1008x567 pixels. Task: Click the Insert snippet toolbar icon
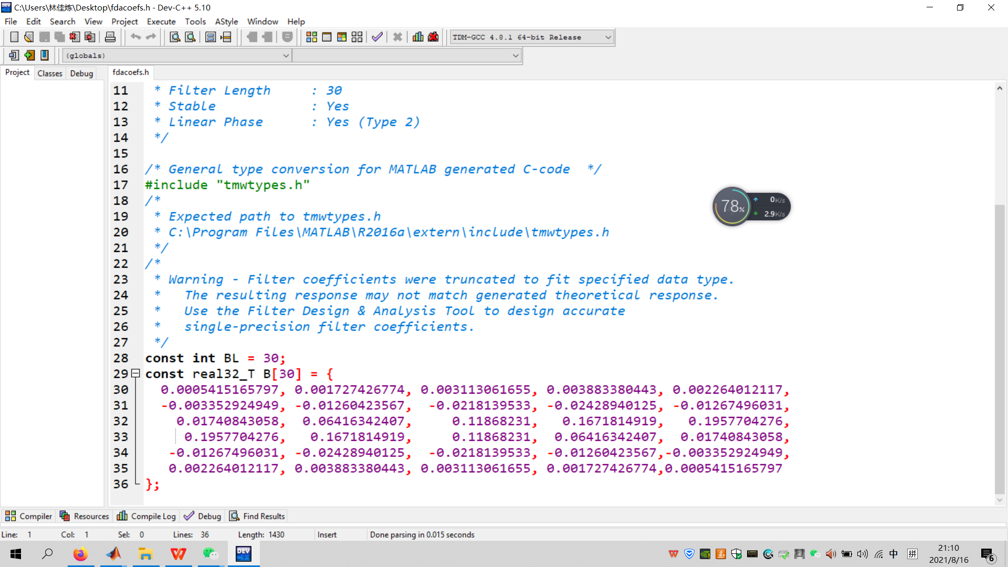[x=14, y=55]
